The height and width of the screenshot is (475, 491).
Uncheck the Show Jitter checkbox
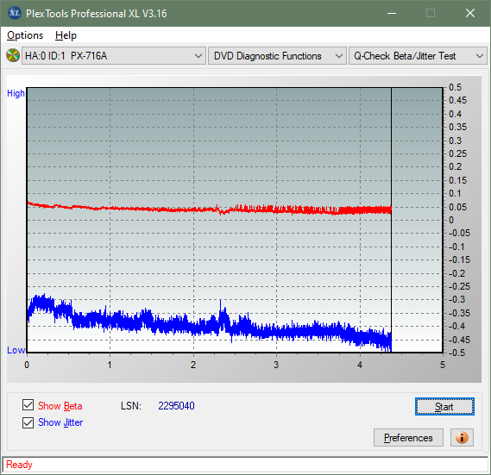click(28, 422)
